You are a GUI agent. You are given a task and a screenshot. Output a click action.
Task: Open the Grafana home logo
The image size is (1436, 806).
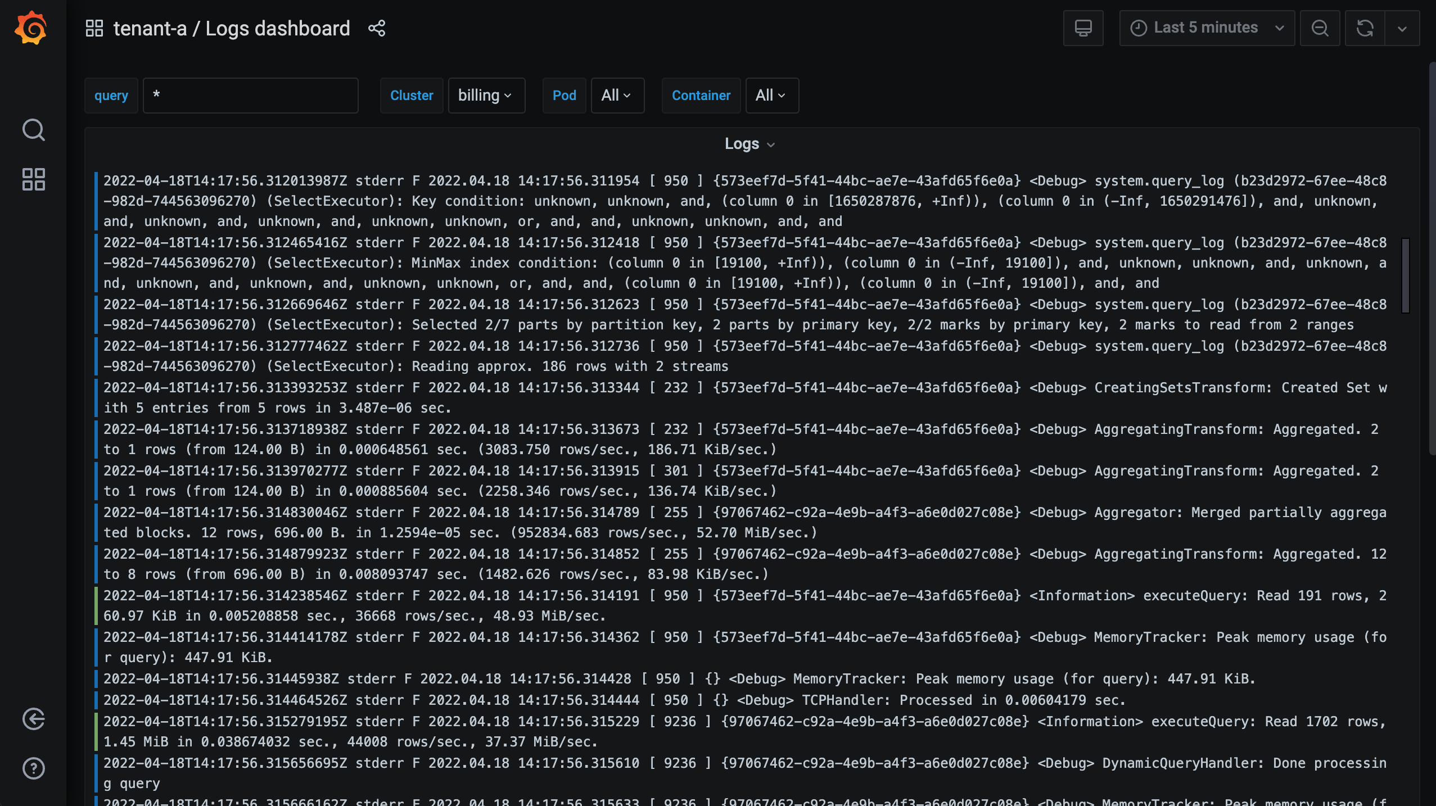[31, 28]
